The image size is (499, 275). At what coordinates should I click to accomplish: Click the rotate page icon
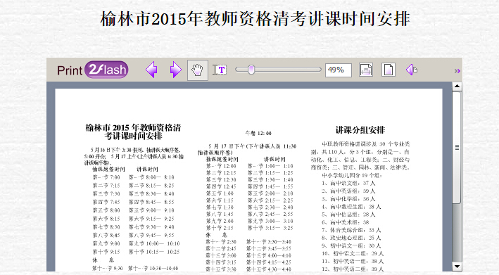click(x=412, y=70)
